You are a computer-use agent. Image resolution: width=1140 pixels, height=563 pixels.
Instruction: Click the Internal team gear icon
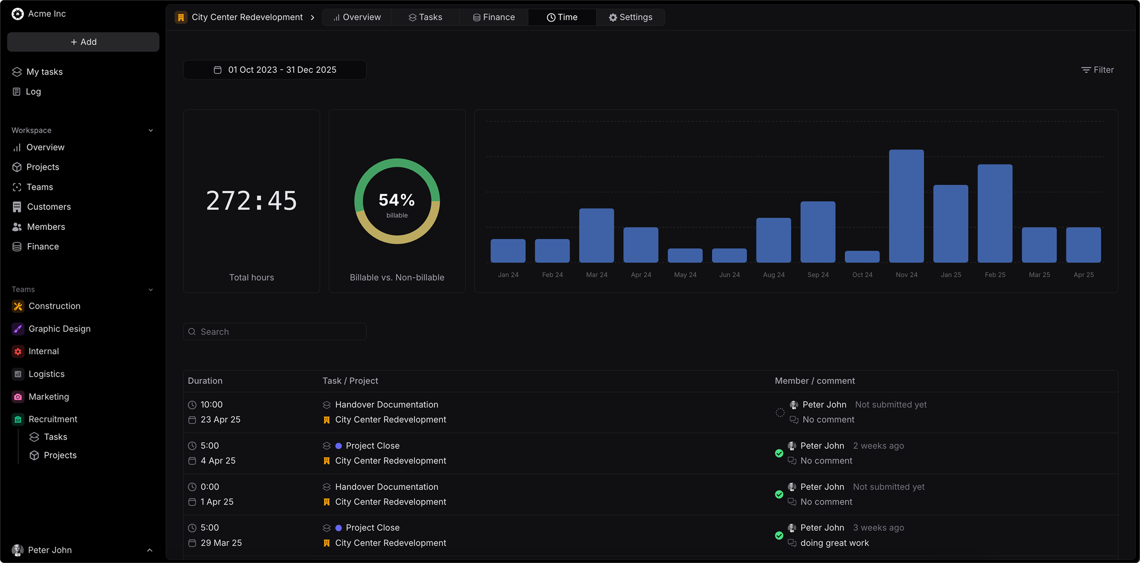(x=18, y=351)
